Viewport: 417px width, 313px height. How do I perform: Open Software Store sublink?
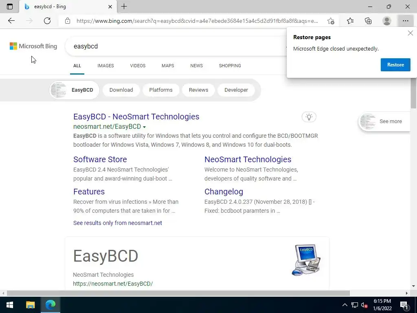[100, 159]
